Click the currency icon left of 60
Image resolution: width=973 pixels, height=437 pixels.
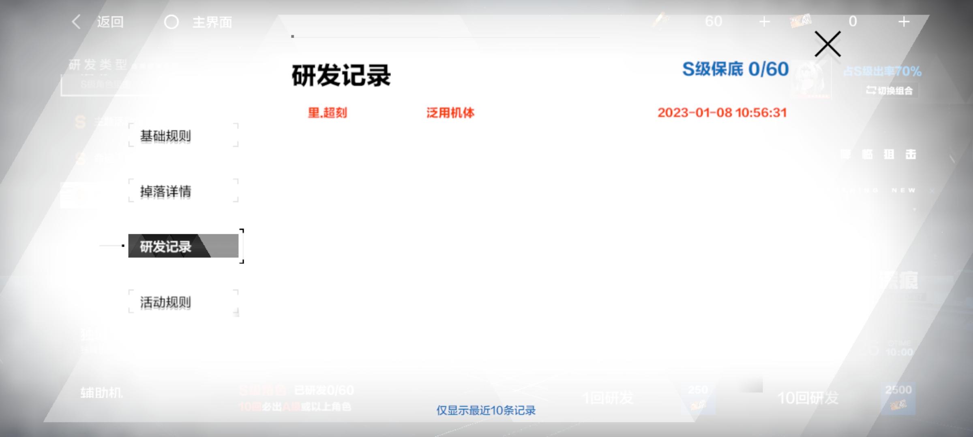[x=661, y=20]
